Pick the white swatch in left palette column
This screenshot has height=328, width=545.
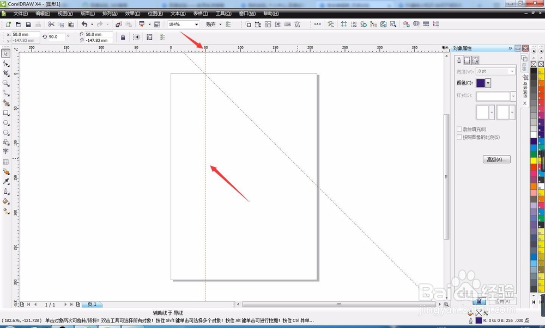tap(534, 135)
